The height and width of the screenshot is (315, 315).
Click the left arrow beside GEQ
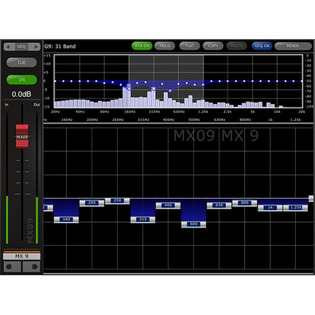(x=9, y=47)
